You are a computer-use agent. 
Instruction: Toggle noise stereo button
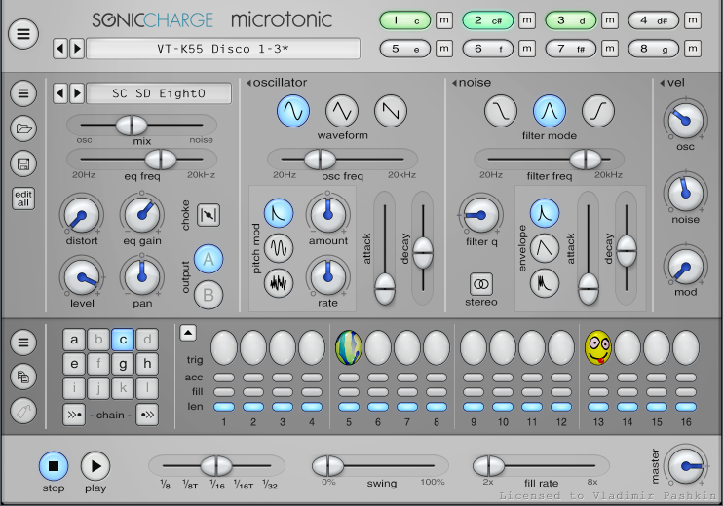point(481,284)
